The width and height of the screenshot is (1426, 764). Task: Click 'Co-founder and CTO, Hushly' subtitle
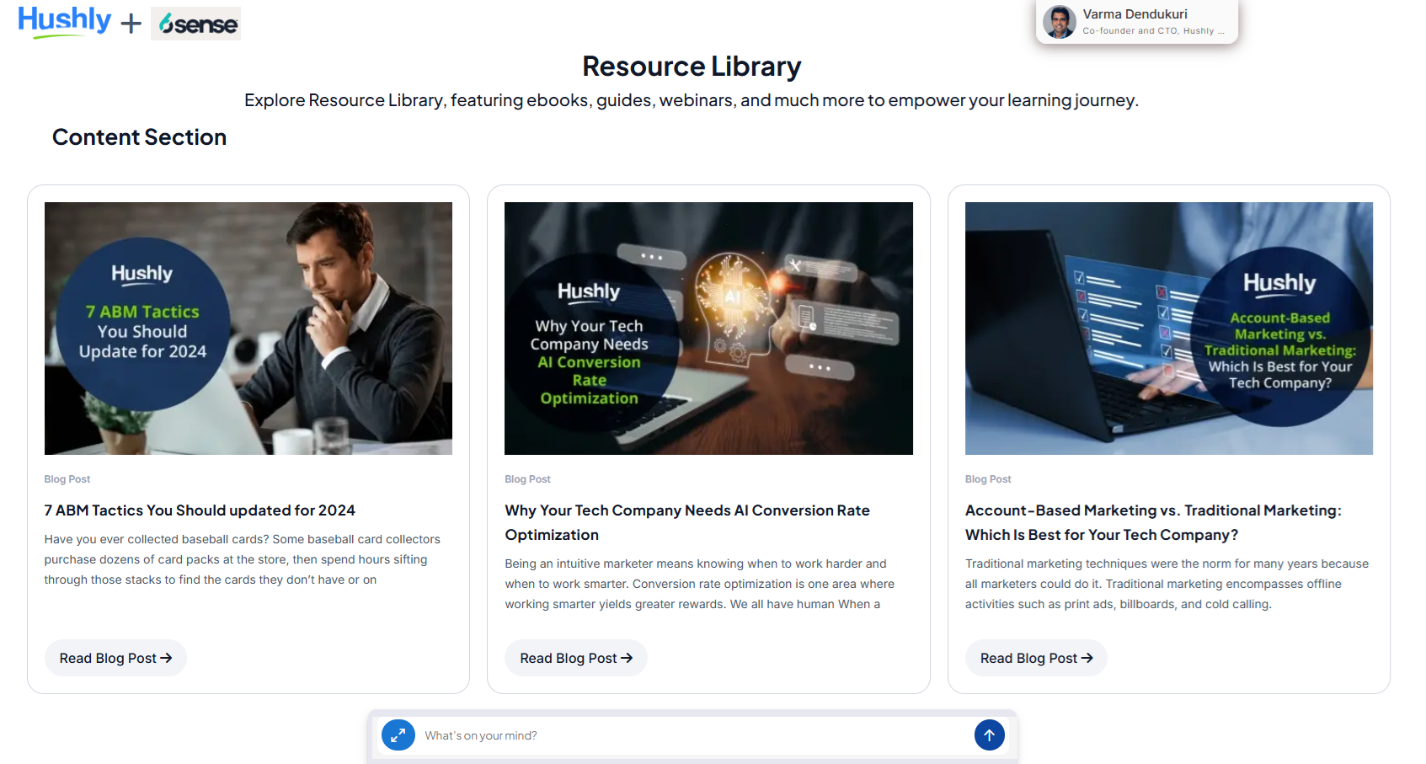1153,31
